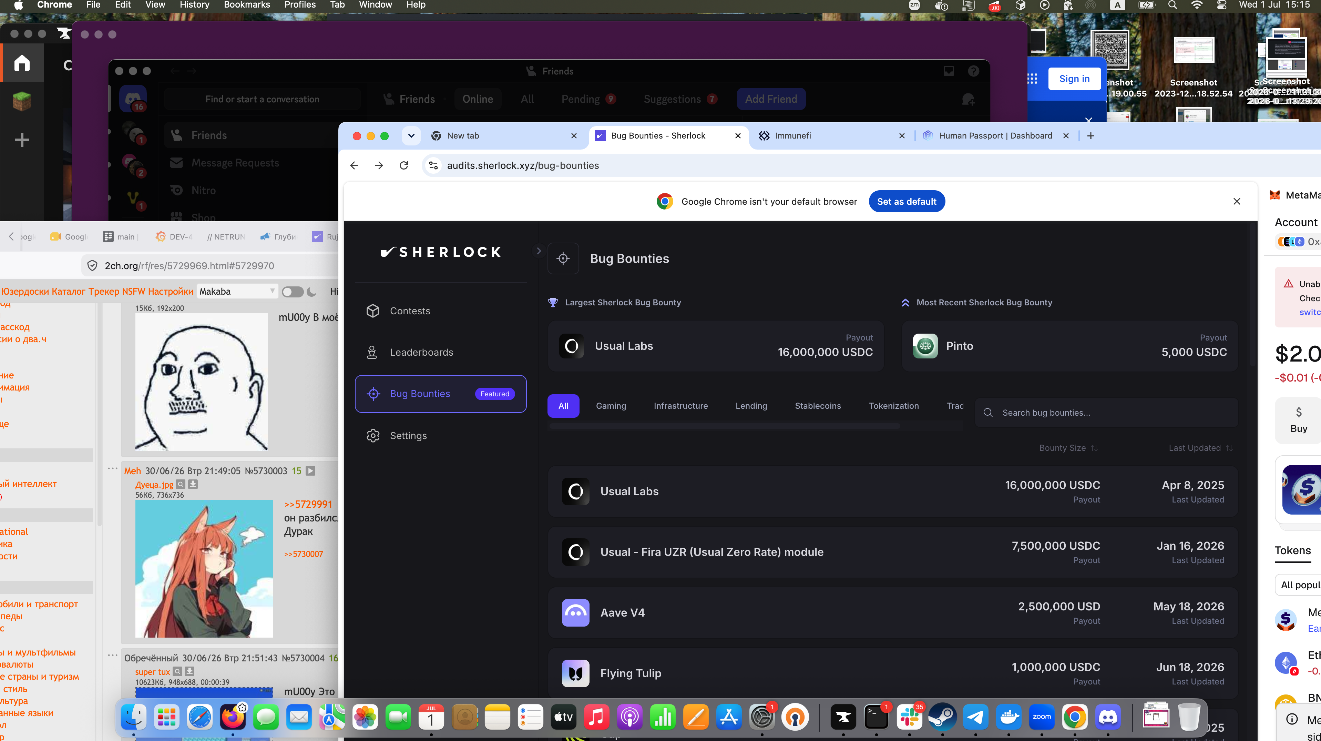Open Telegram from the Dock
The image size is (1321, 741).
(x=975, y=717)
